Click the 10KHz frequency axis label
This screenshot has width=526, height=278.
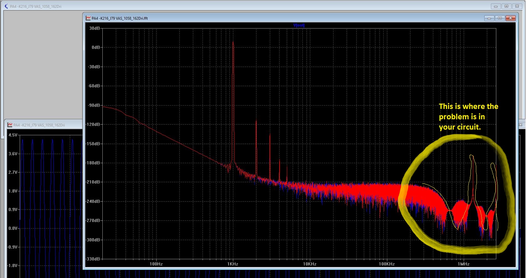pos(310,264)
